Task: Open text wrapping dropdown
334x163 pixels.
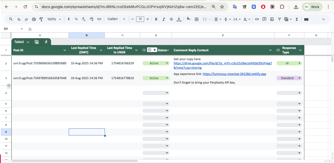Action: [237, 19]
